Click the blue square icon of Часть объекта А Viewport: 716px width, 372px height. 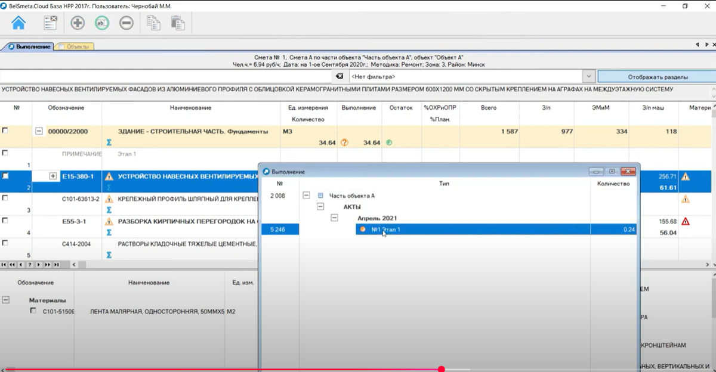pyautogui.click(x=320, y=196)
